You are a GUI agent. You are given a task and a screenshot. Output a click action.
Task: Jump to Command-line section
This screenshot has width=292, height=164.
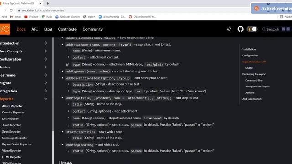254,80
